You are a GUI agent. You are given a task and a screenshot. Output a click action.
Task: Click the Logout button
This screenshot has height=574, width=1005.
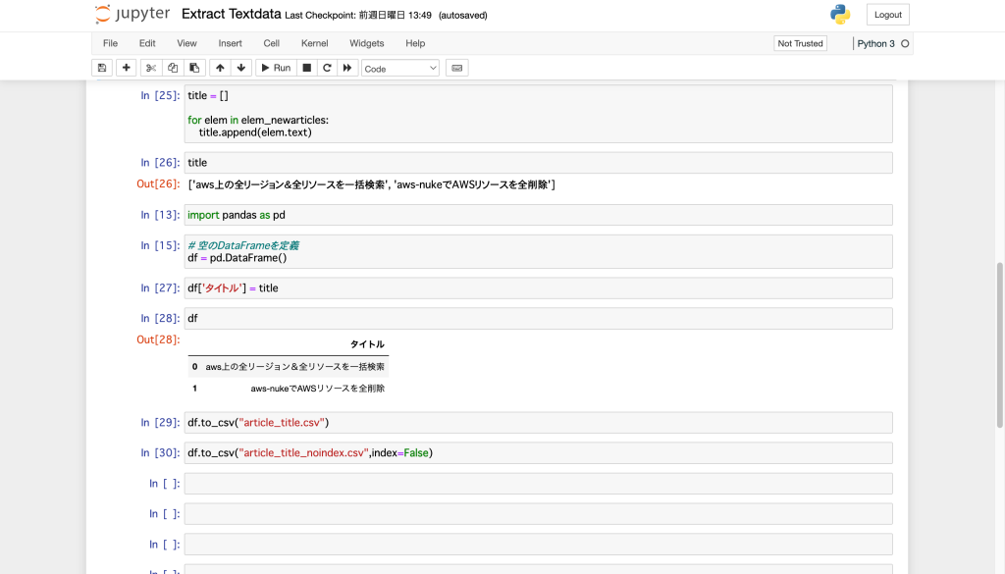pyautogui.click(x=887, y=15)
